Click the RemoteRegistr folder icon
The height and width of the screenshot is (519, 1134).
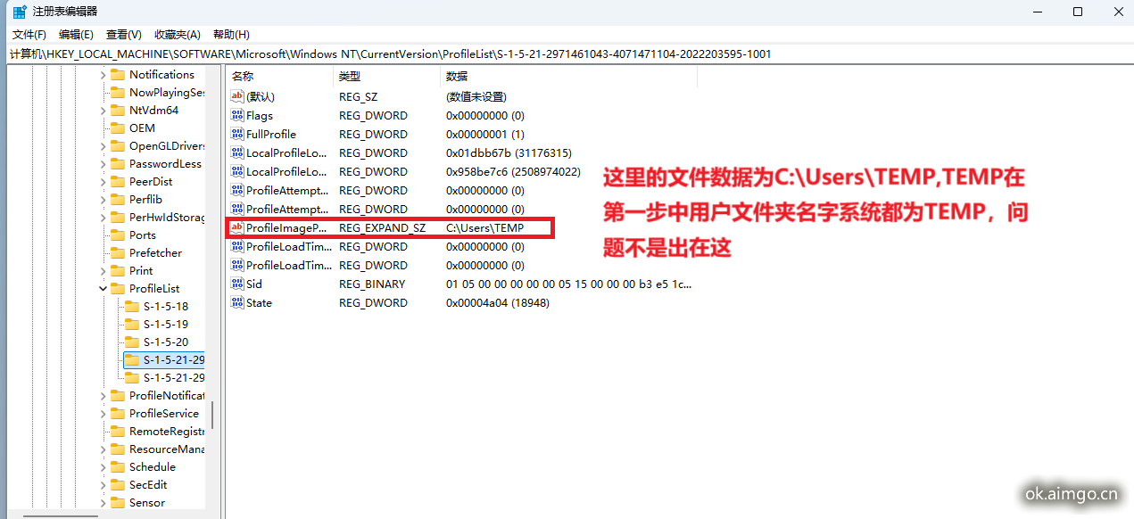(117, 432)
